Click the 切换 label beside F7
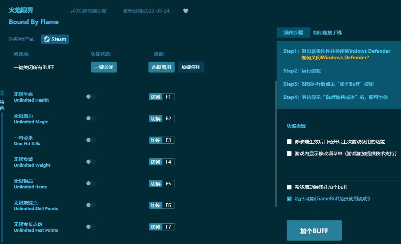 click(156, 227)
